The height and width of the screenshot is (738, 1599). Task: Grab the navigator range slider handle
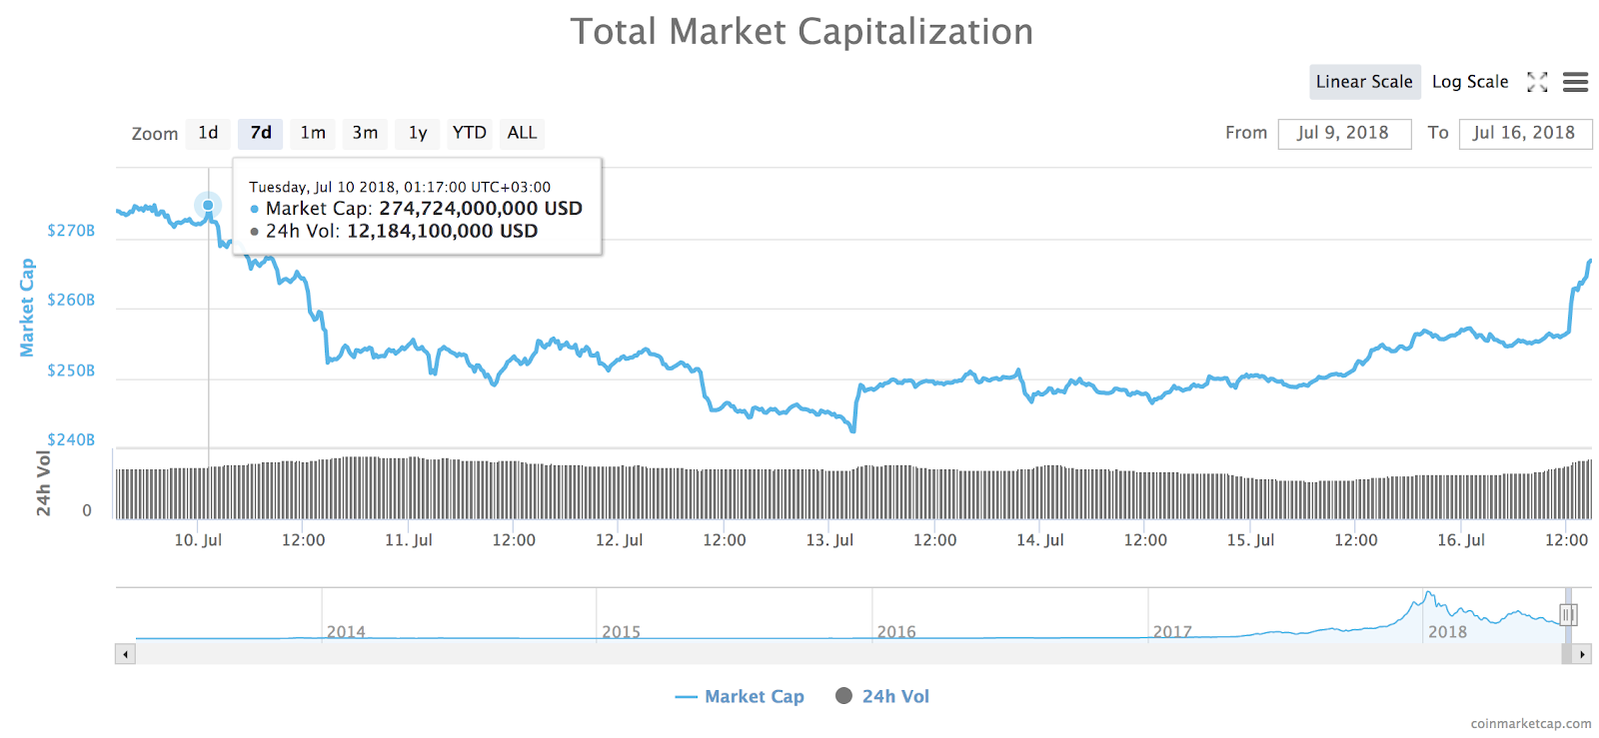point(1569,615)
